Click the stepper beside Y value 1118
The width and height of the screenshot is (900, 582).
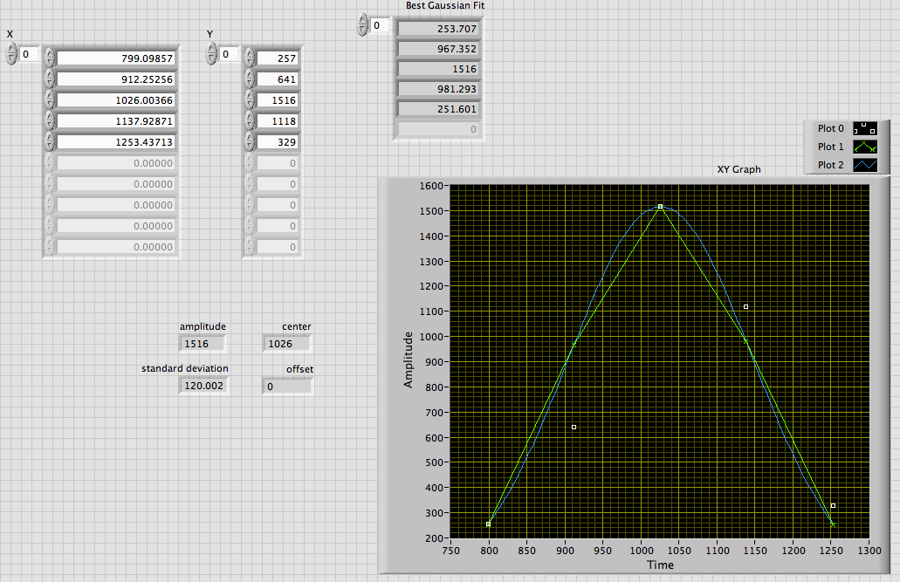tap(249, 121)
